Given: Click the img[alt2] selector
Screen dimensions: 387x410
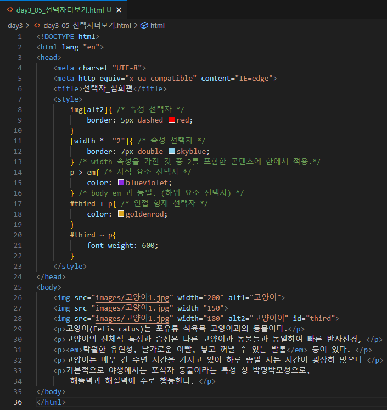Looking at the screenshot, I should coord(89,109).
